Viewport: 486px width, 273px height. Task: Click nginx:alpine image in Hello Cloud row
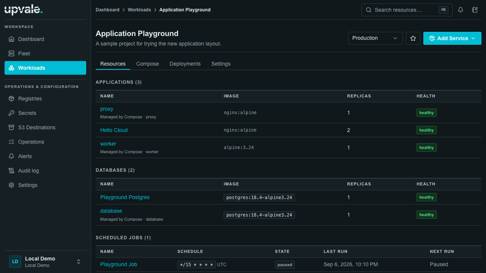[240, 130]
